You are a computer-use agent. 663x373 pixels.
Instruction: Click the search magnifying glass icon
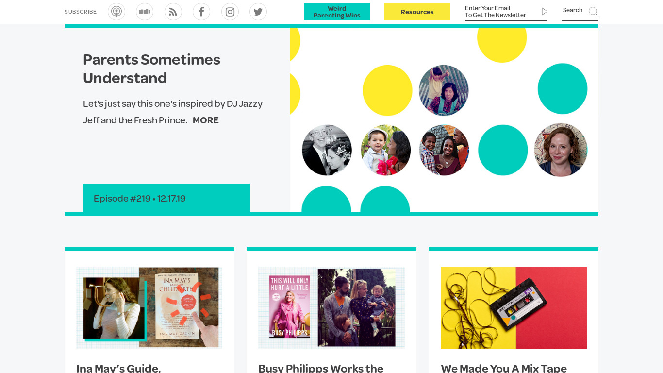[593, 12]
